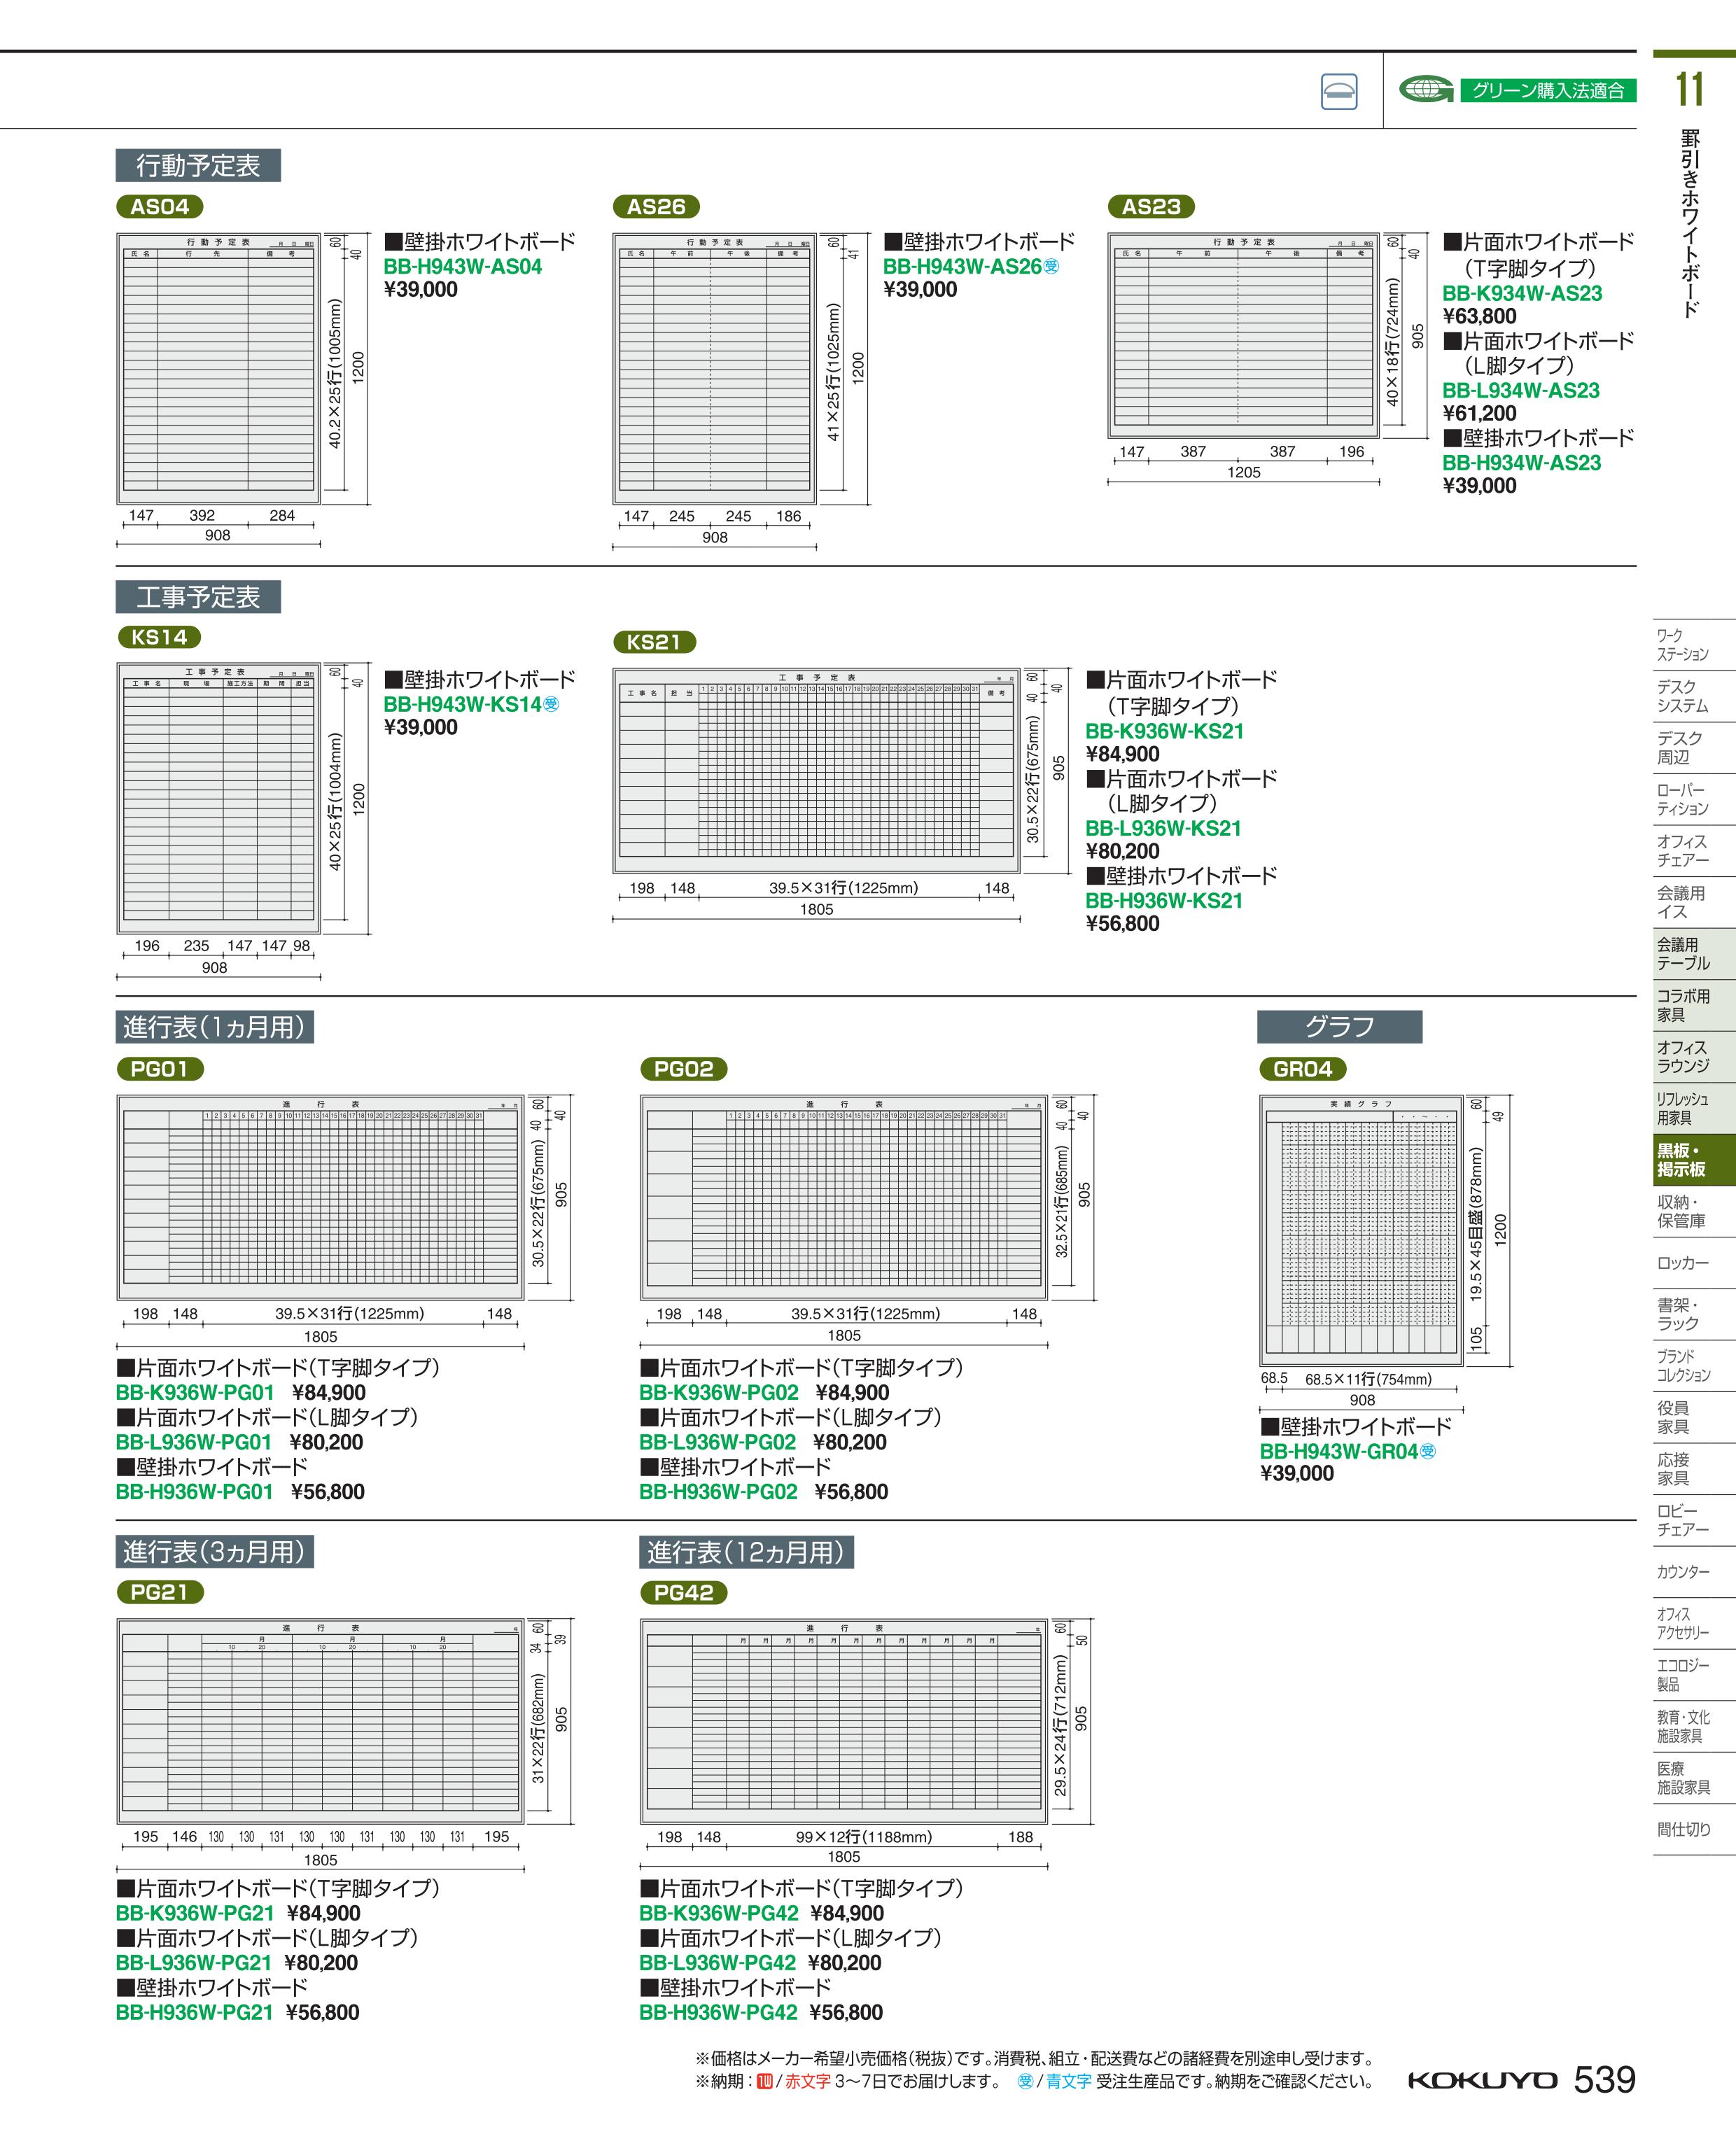Click the 工事予定表 section heading
The width and height of the screenshot is (1736, 2141).
[x=198, y=597]
